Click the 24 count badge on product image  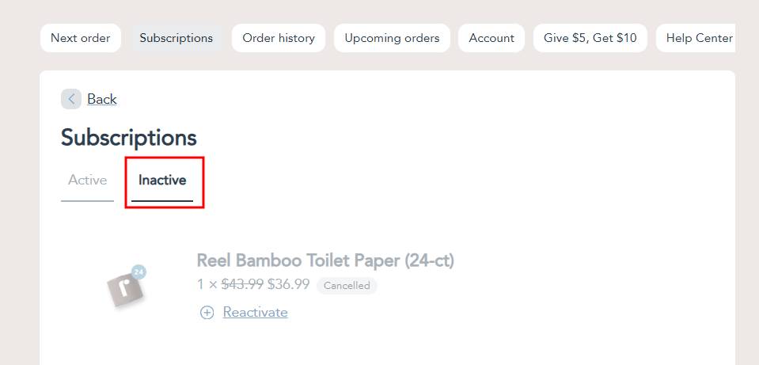(139, 272)
